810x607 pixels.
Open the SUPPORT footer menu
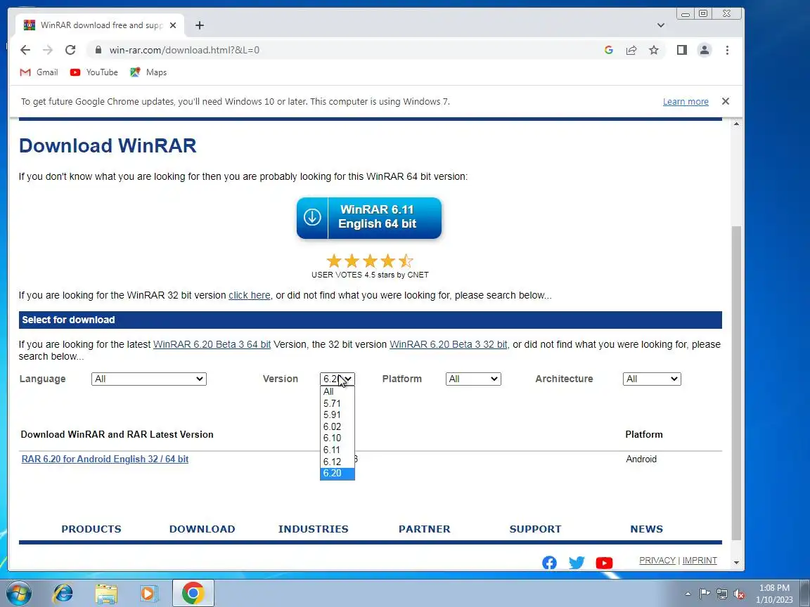(x=535, y=529)
